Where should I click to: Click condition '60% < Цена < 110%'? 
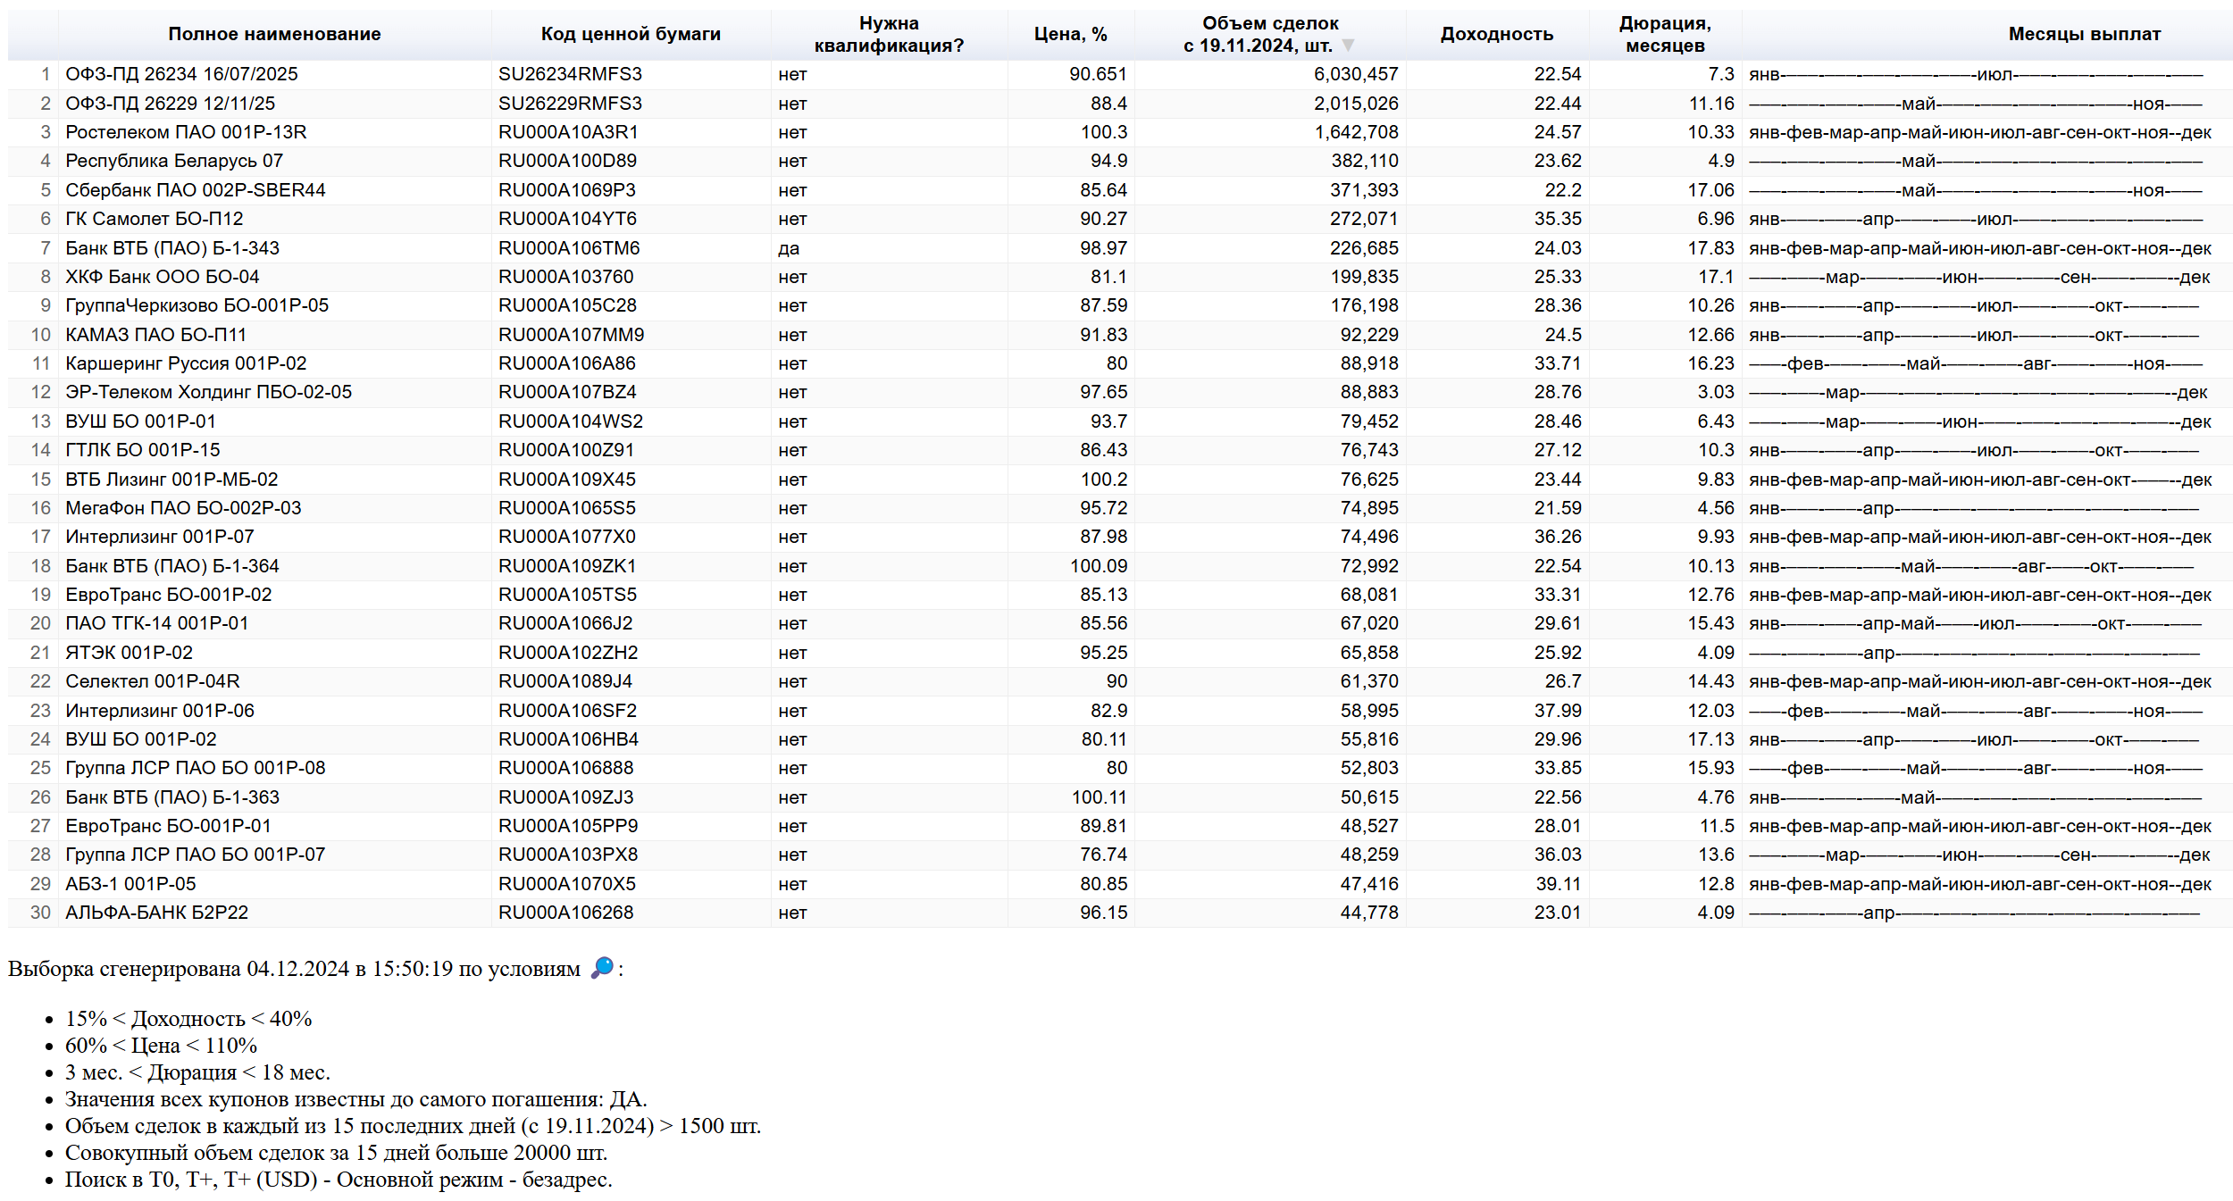coord(161,1046)
